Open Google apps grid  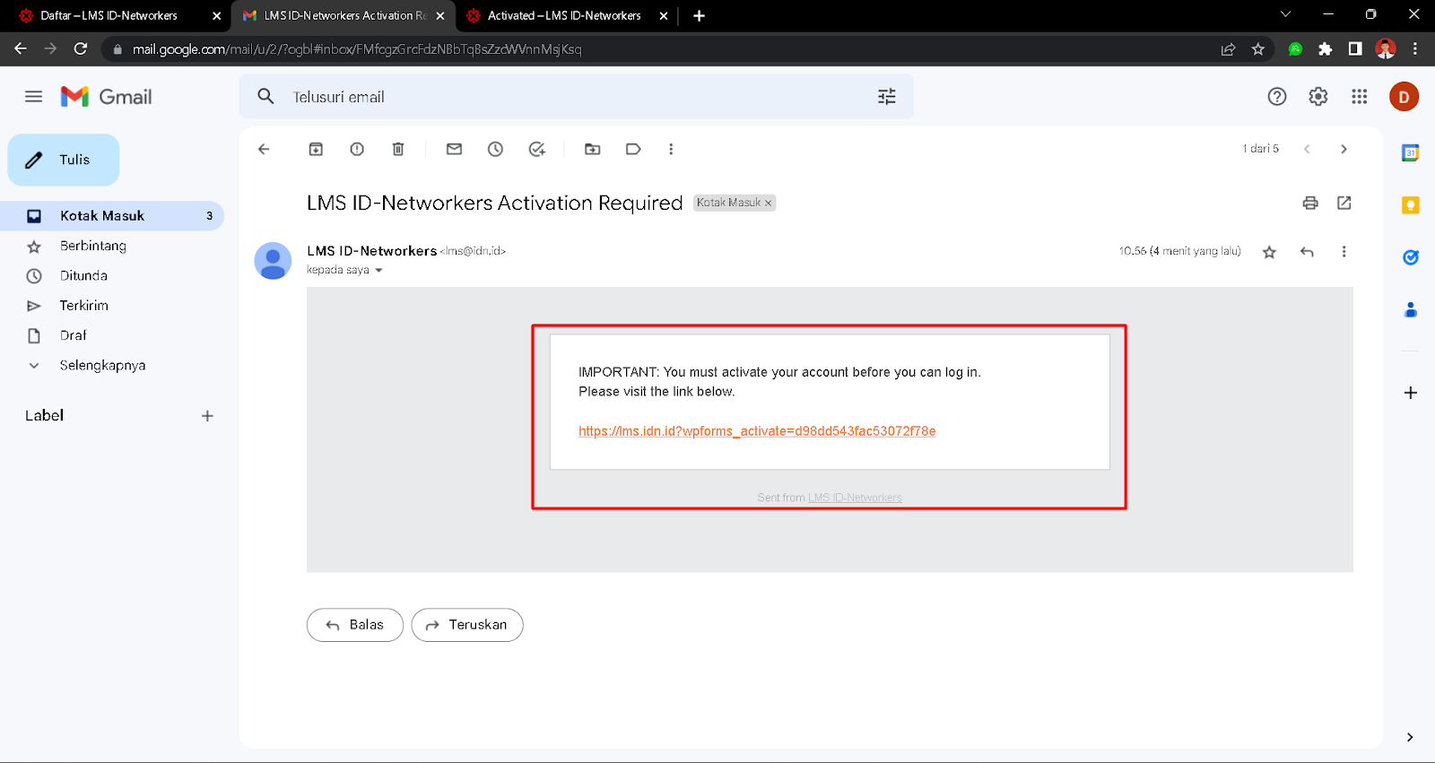[x=1359, y=97]
